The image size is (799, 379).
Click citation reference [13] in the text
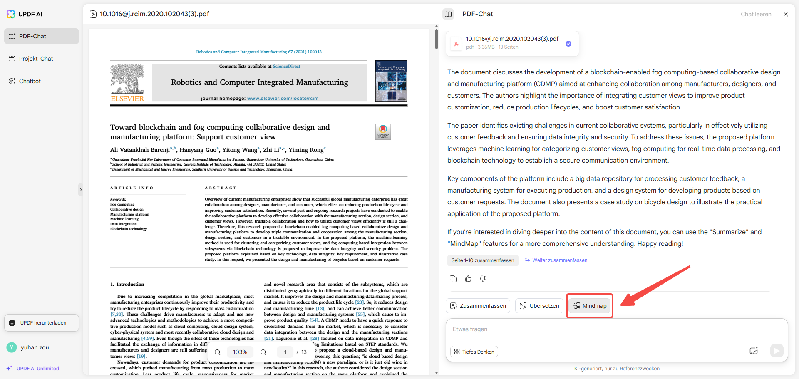point(320,309)
